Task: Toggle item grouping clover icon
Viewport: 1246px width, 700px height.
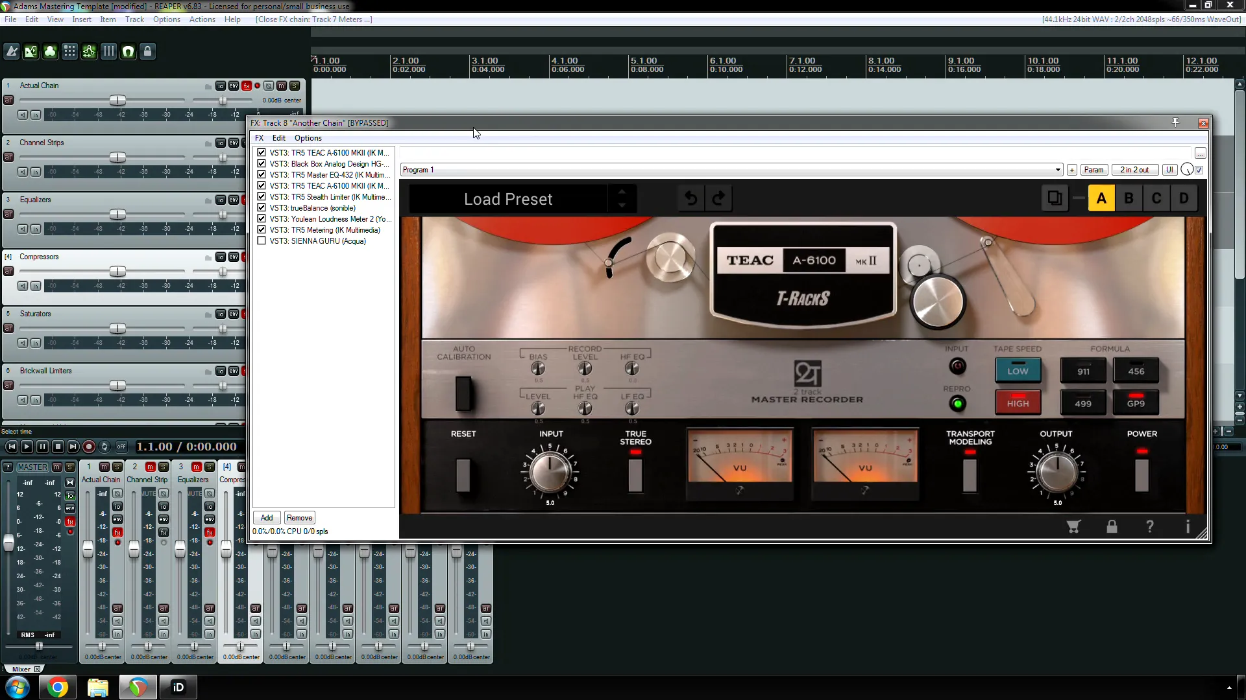Action: [50, 51]
